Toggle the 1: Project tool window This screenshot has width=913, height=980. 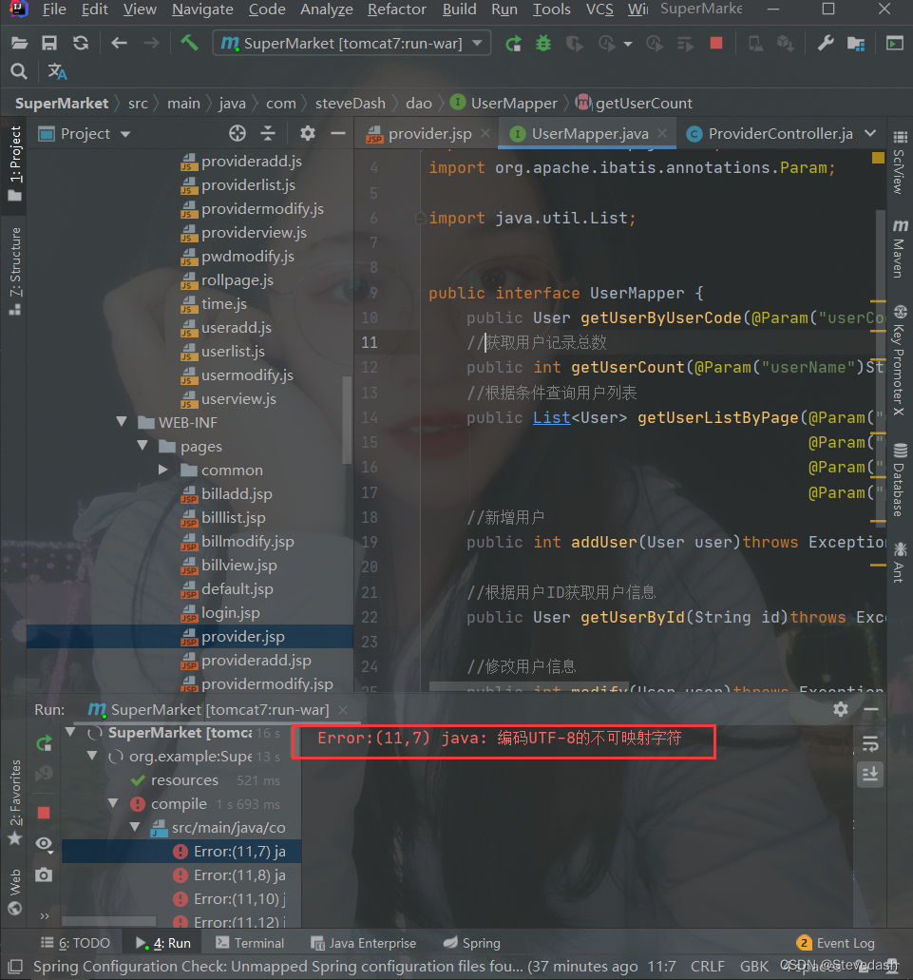pos(15,163)
